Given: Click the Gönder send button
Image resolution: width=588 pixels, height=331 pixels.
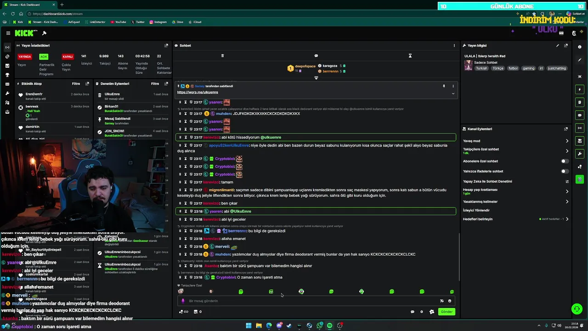Looking at the screenshot, I should pyautogui.click(x=447, y=312).
